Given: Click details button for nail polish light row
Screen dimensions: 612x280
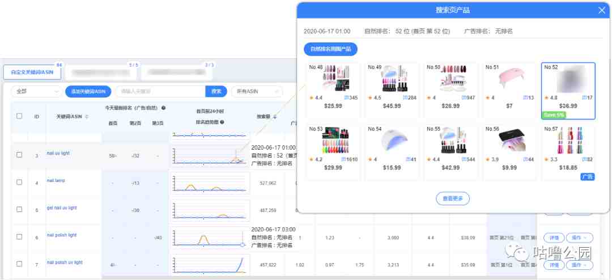Looking at the screenshot, I should point(554,237).
